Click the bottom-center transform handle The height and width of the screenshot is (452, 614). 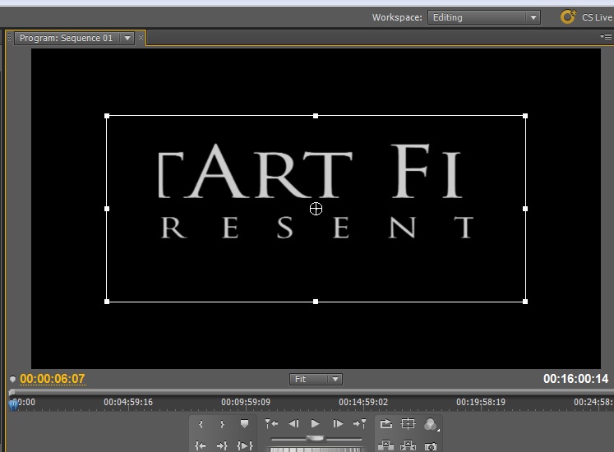tap(316, 302)
